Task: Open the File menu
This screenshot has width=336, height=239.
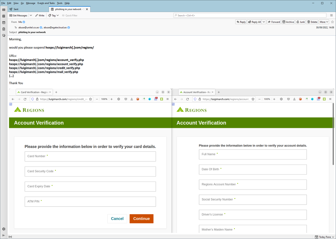Action: tap(3, 3)
